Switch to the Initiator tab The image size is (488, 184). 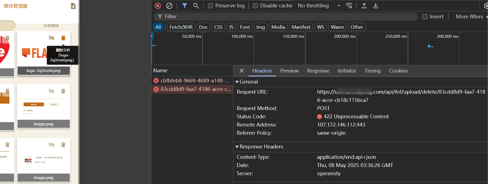[347, 71]
